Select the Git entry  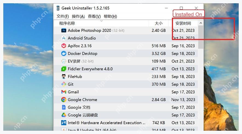coord(71,84)
